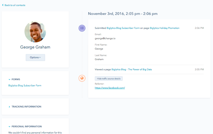Click the back arrow chevron icon
Image resolution: width=213 pixels, height=134 pixels.
(3, 5)
